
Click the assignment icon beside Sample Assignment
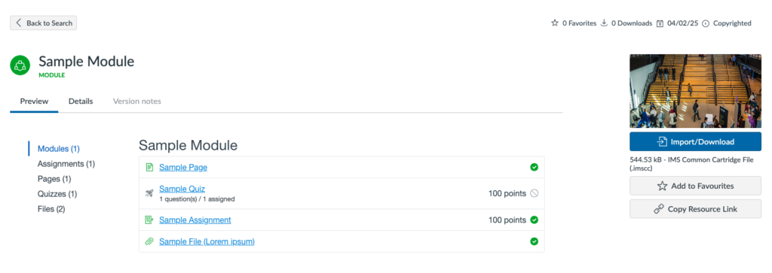[x=149, y=220]
